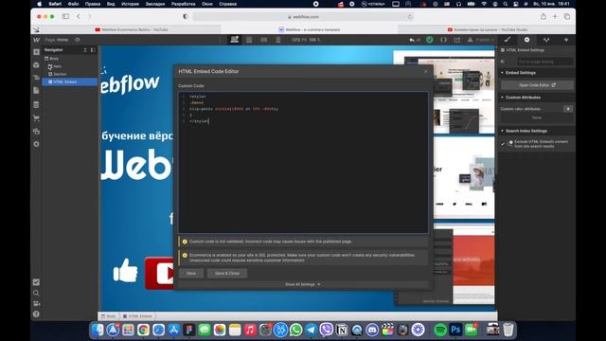Open the Search icon in left sidebar
606x341 pixels.
pos(36,293)
